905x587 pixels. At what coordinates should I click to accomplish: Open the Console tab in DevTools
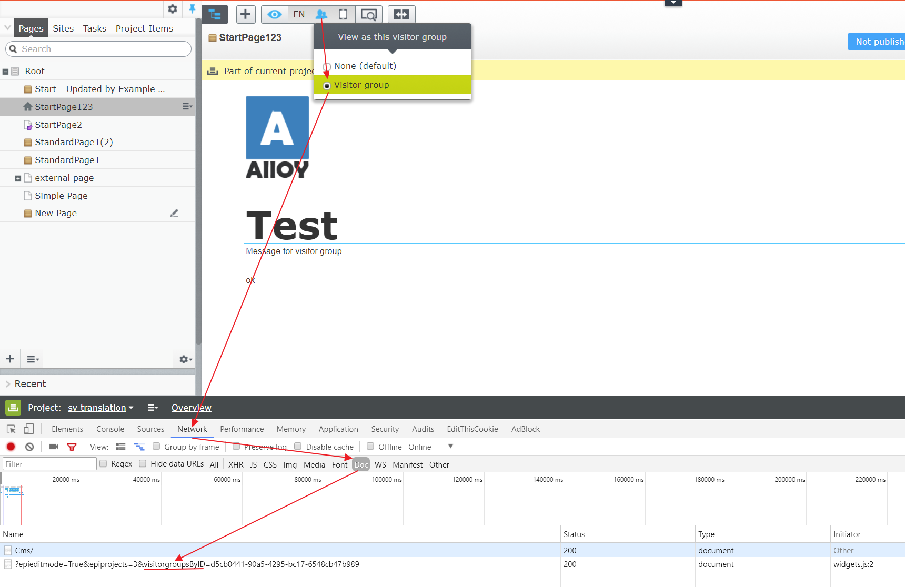click(110, 429)
